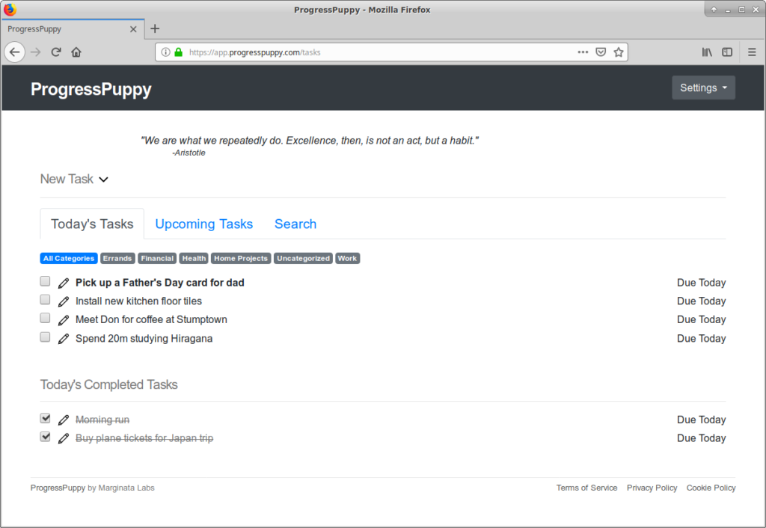
Task: Open the page actions ellipsis menu
Action: click(x=583, y=52)
